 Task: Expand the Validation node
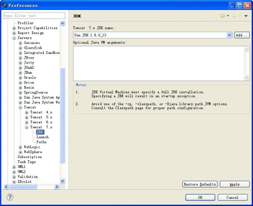tap(14, 177)
